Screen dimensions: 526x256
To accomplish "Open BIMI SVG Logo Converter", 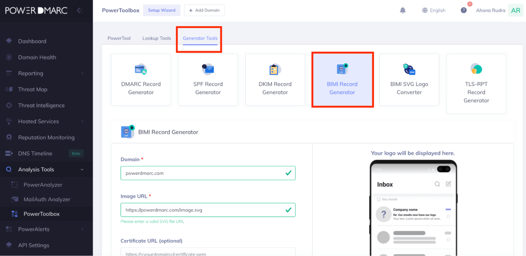I will pyautogui.click(x=409, y=80).
